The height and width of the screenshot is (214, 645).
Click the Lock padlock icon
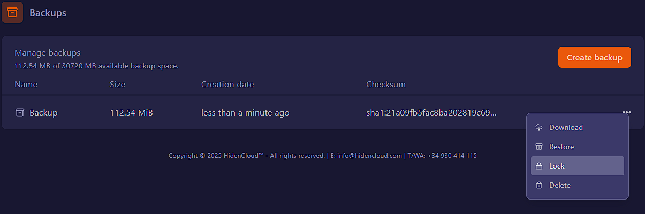pos(539,166)
